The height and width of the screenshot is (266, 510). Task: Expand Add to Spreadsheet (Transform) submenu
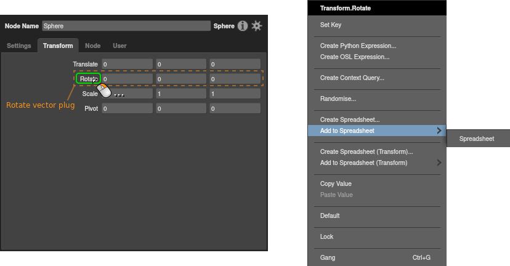(439, 163)
